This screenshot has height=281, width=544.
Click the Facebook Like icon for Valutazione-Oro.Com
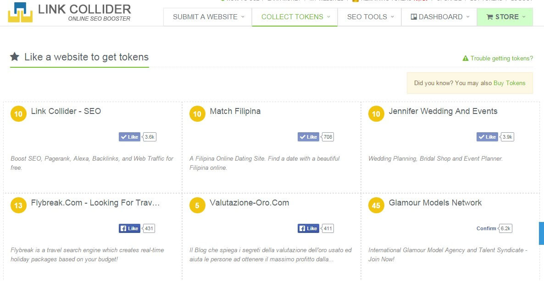(303, 228)
